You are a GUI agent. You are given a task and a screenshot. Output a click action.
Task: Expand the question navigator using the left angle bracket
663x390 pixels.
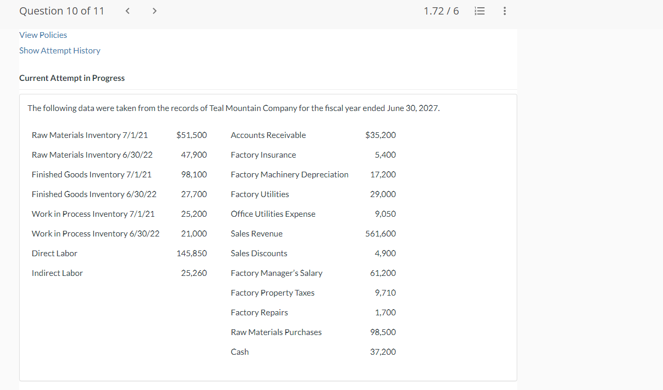pos(127,10)
